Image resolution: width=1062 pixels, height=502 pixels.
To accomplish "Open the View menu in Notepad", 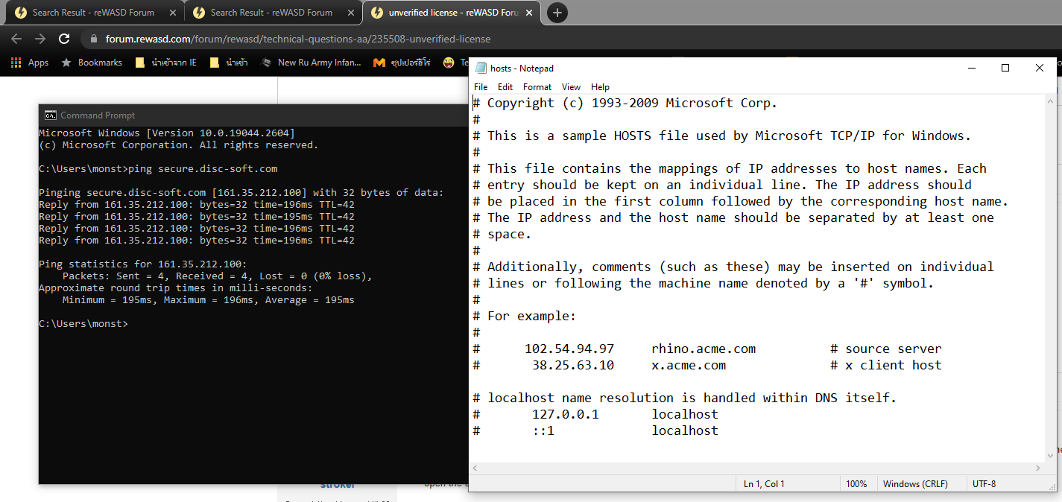I will (571, 87).
